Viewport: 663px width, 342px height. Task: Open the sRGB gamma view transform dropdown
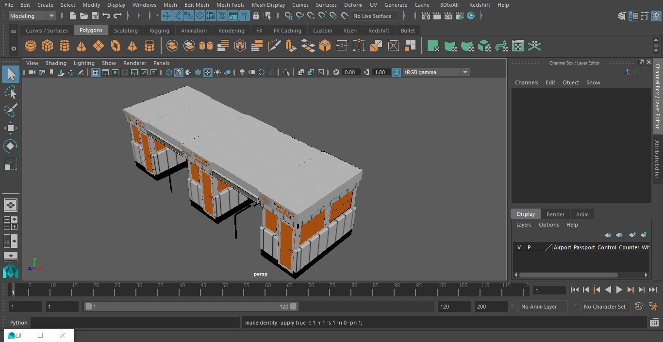coord(436,72)
